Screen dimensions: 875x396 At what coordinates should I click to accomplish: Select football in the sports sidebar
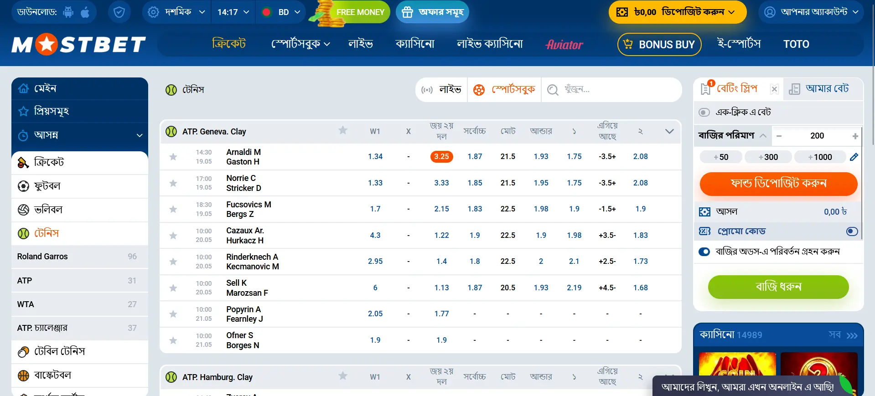80,186
